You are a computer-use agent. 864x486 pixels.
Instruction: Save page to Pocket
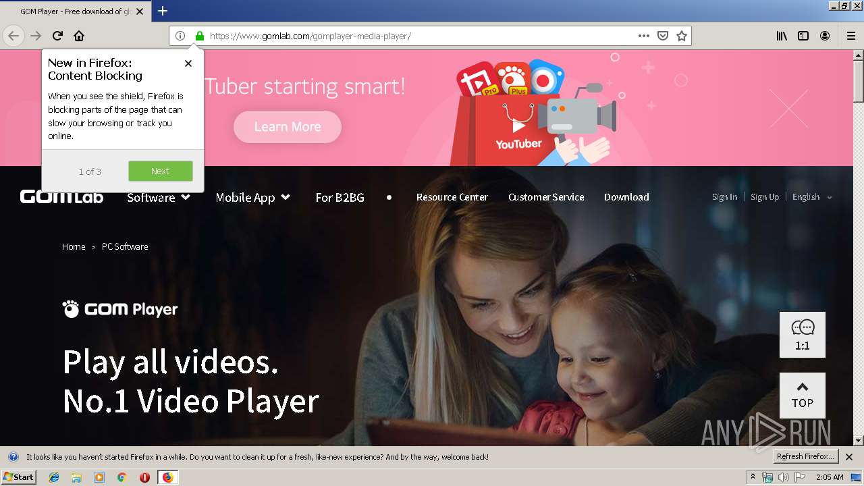coord(663,36)
